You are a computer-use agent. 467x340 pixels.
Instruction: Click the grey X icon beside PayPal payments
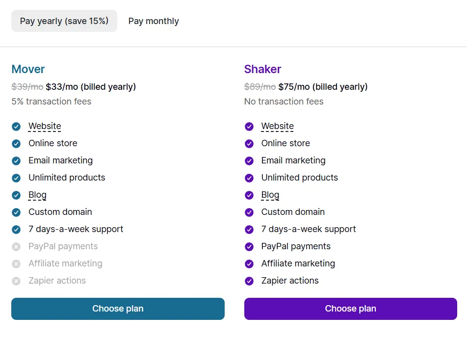16,247
